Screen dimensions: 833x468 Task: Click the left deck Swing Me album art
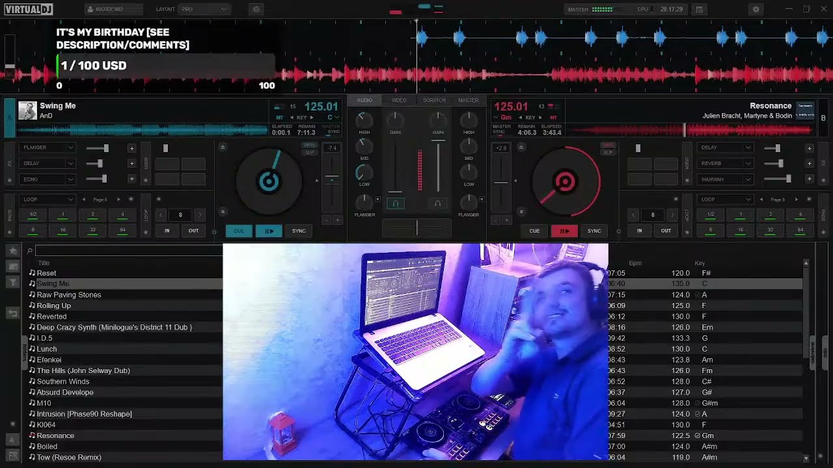tap(27, 110)
